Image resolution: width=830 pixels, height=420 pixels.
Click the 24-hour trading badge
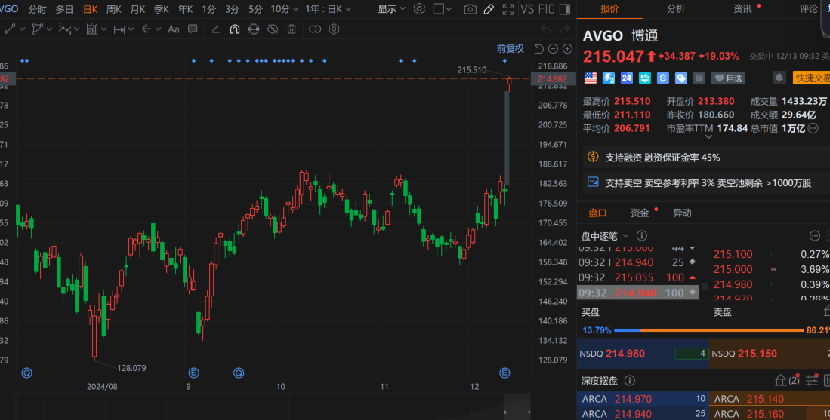pyautogui.click(x=627, y=78)
